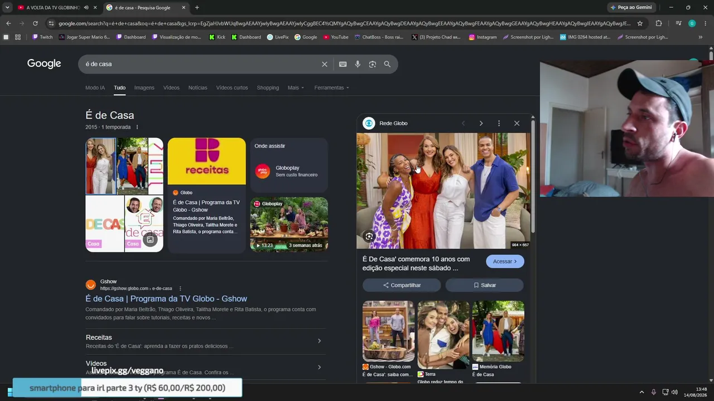Viewport: 714px width, 401px height.
Task: Show the next image in preview panel
Action: click(481, 123)
